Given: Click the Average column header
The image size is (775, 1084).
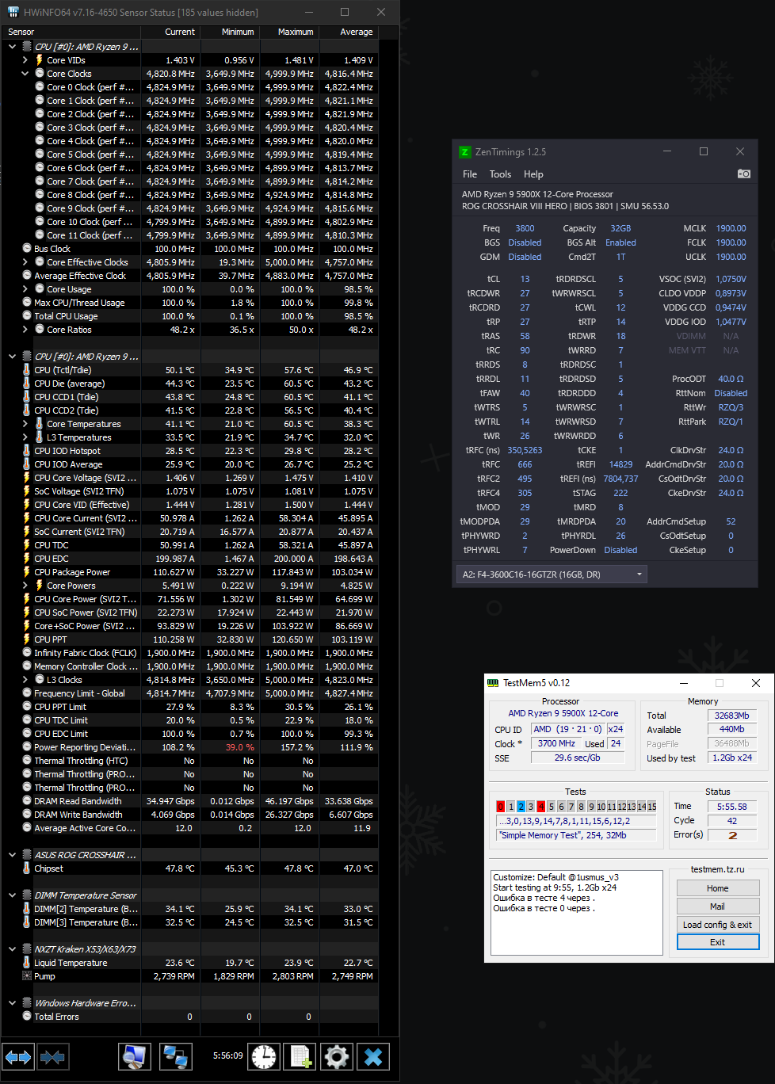Looking at the screenshot, I should [349, 32].
